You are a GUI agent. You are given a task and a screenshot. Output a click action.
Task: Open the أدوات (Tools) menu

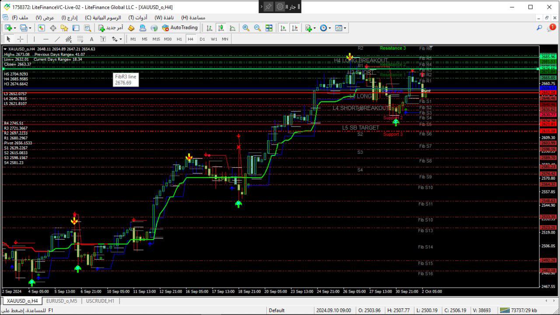(137, 18)
